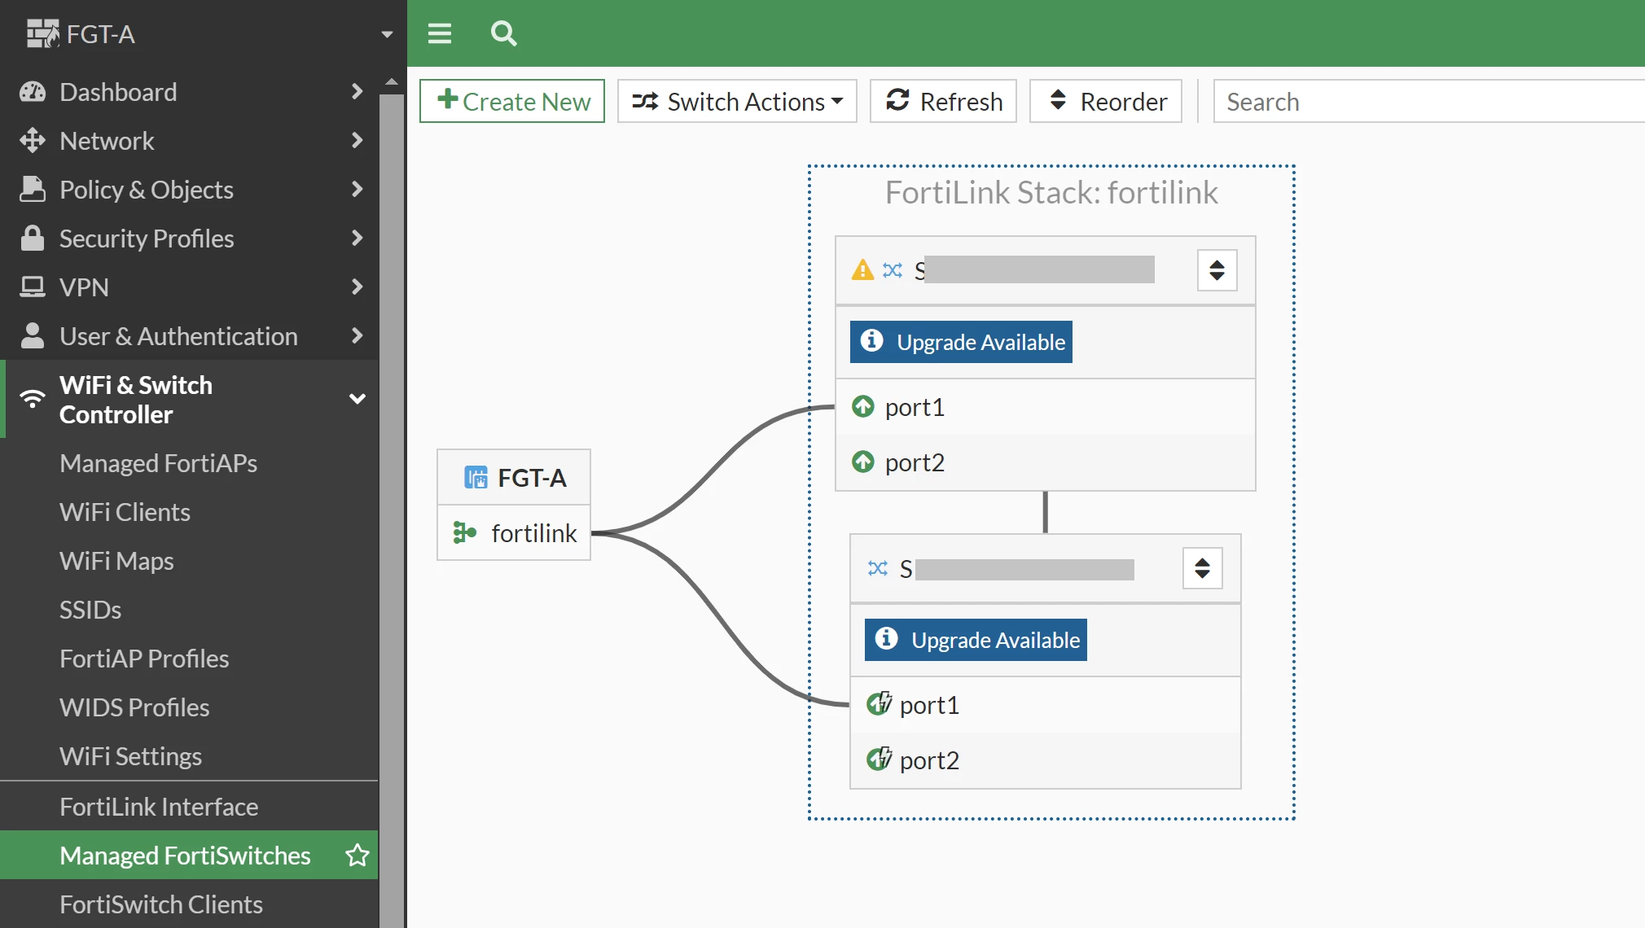
Task: Open FortiSwitch Clients
Action: [161, 904]
